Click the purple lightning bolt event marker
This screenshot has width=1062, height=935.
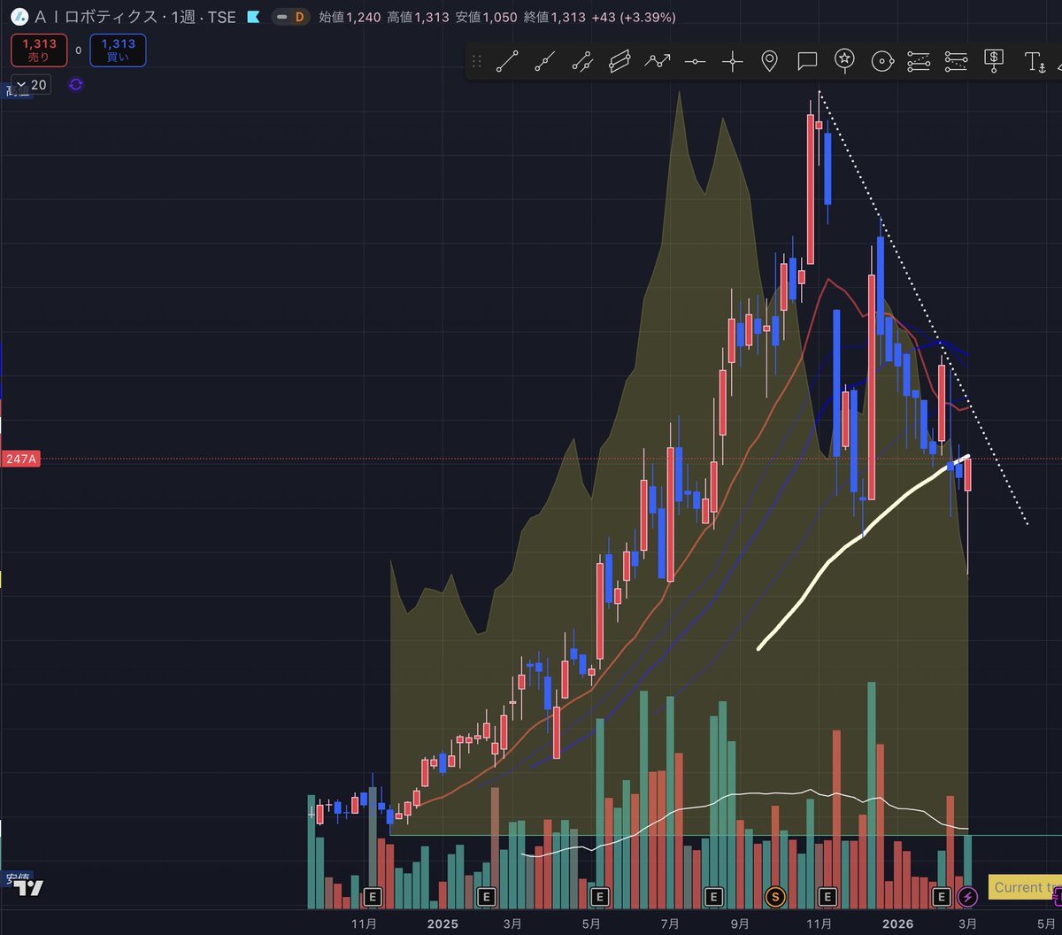click(967, 897)
